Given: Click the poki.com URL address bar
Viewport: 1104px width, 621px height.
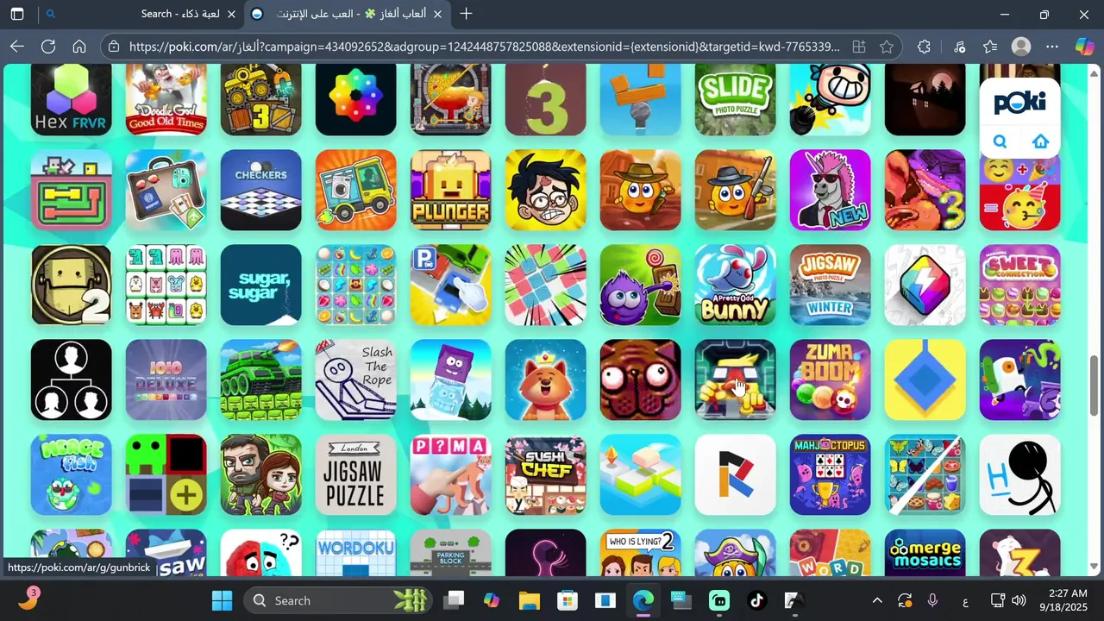Looking at the screenshot, I should pyautogui.click(x=483, y=47).
